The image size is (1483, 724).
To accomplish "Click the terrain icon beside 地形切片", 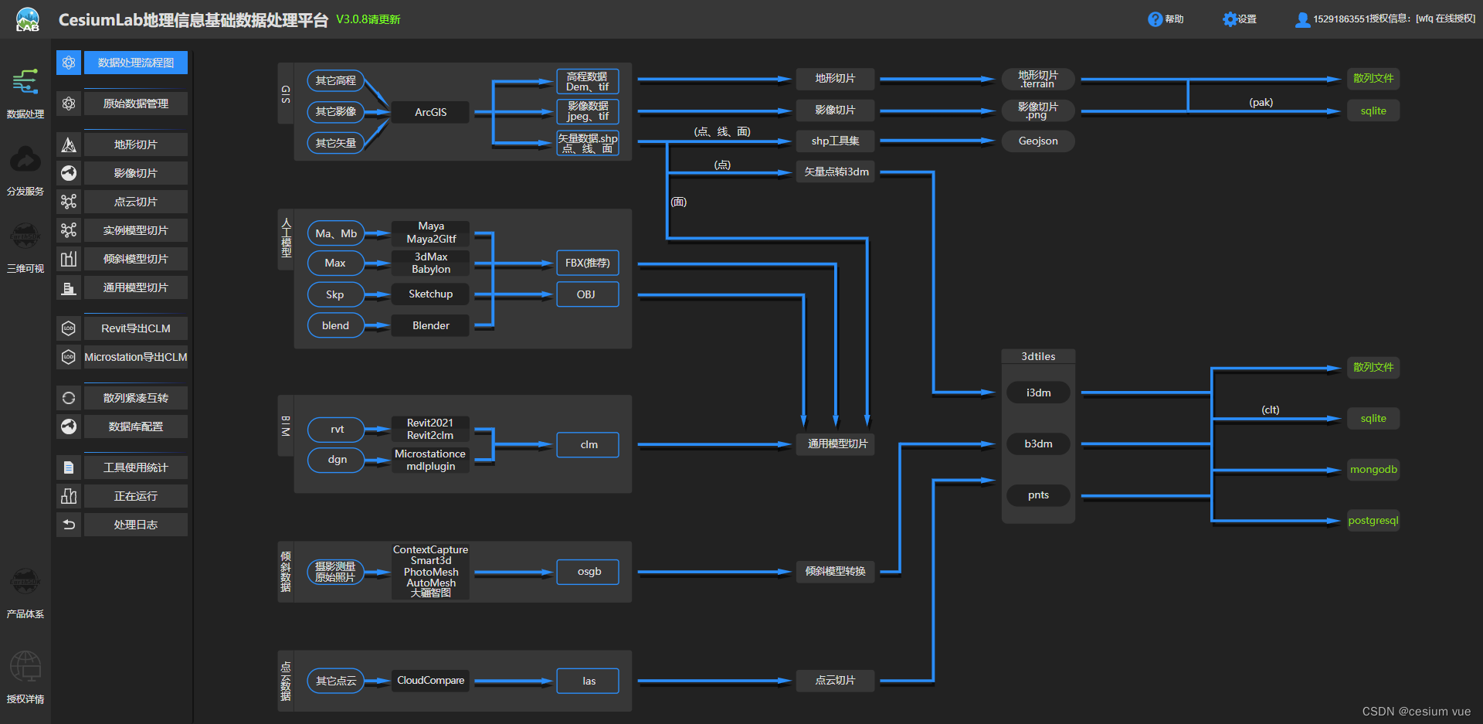I will click(69, 144).
